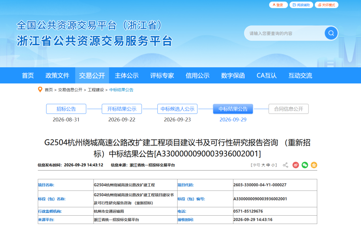Set font size to 小
The height and width of the screenshot is (228, 361).
tap(273, 165)
